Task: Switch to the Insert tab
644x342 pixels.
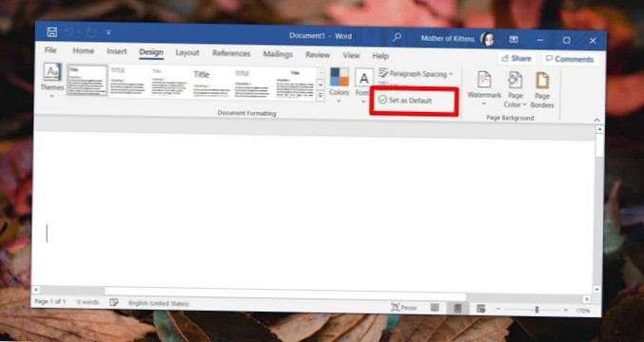Action: click(117, 51)
